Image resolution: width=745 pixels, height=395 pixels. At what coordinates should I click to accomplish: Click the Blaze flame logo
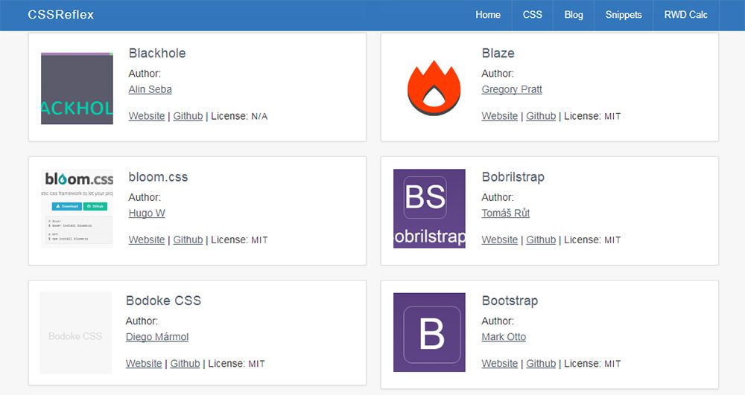pyautogui.click(x=434, y=89)
